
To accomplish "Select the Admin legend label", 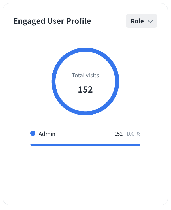I will pos(47,134).
